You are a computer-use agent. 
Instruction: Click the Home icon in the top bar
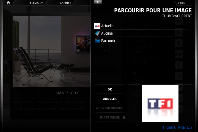[8, 3]
